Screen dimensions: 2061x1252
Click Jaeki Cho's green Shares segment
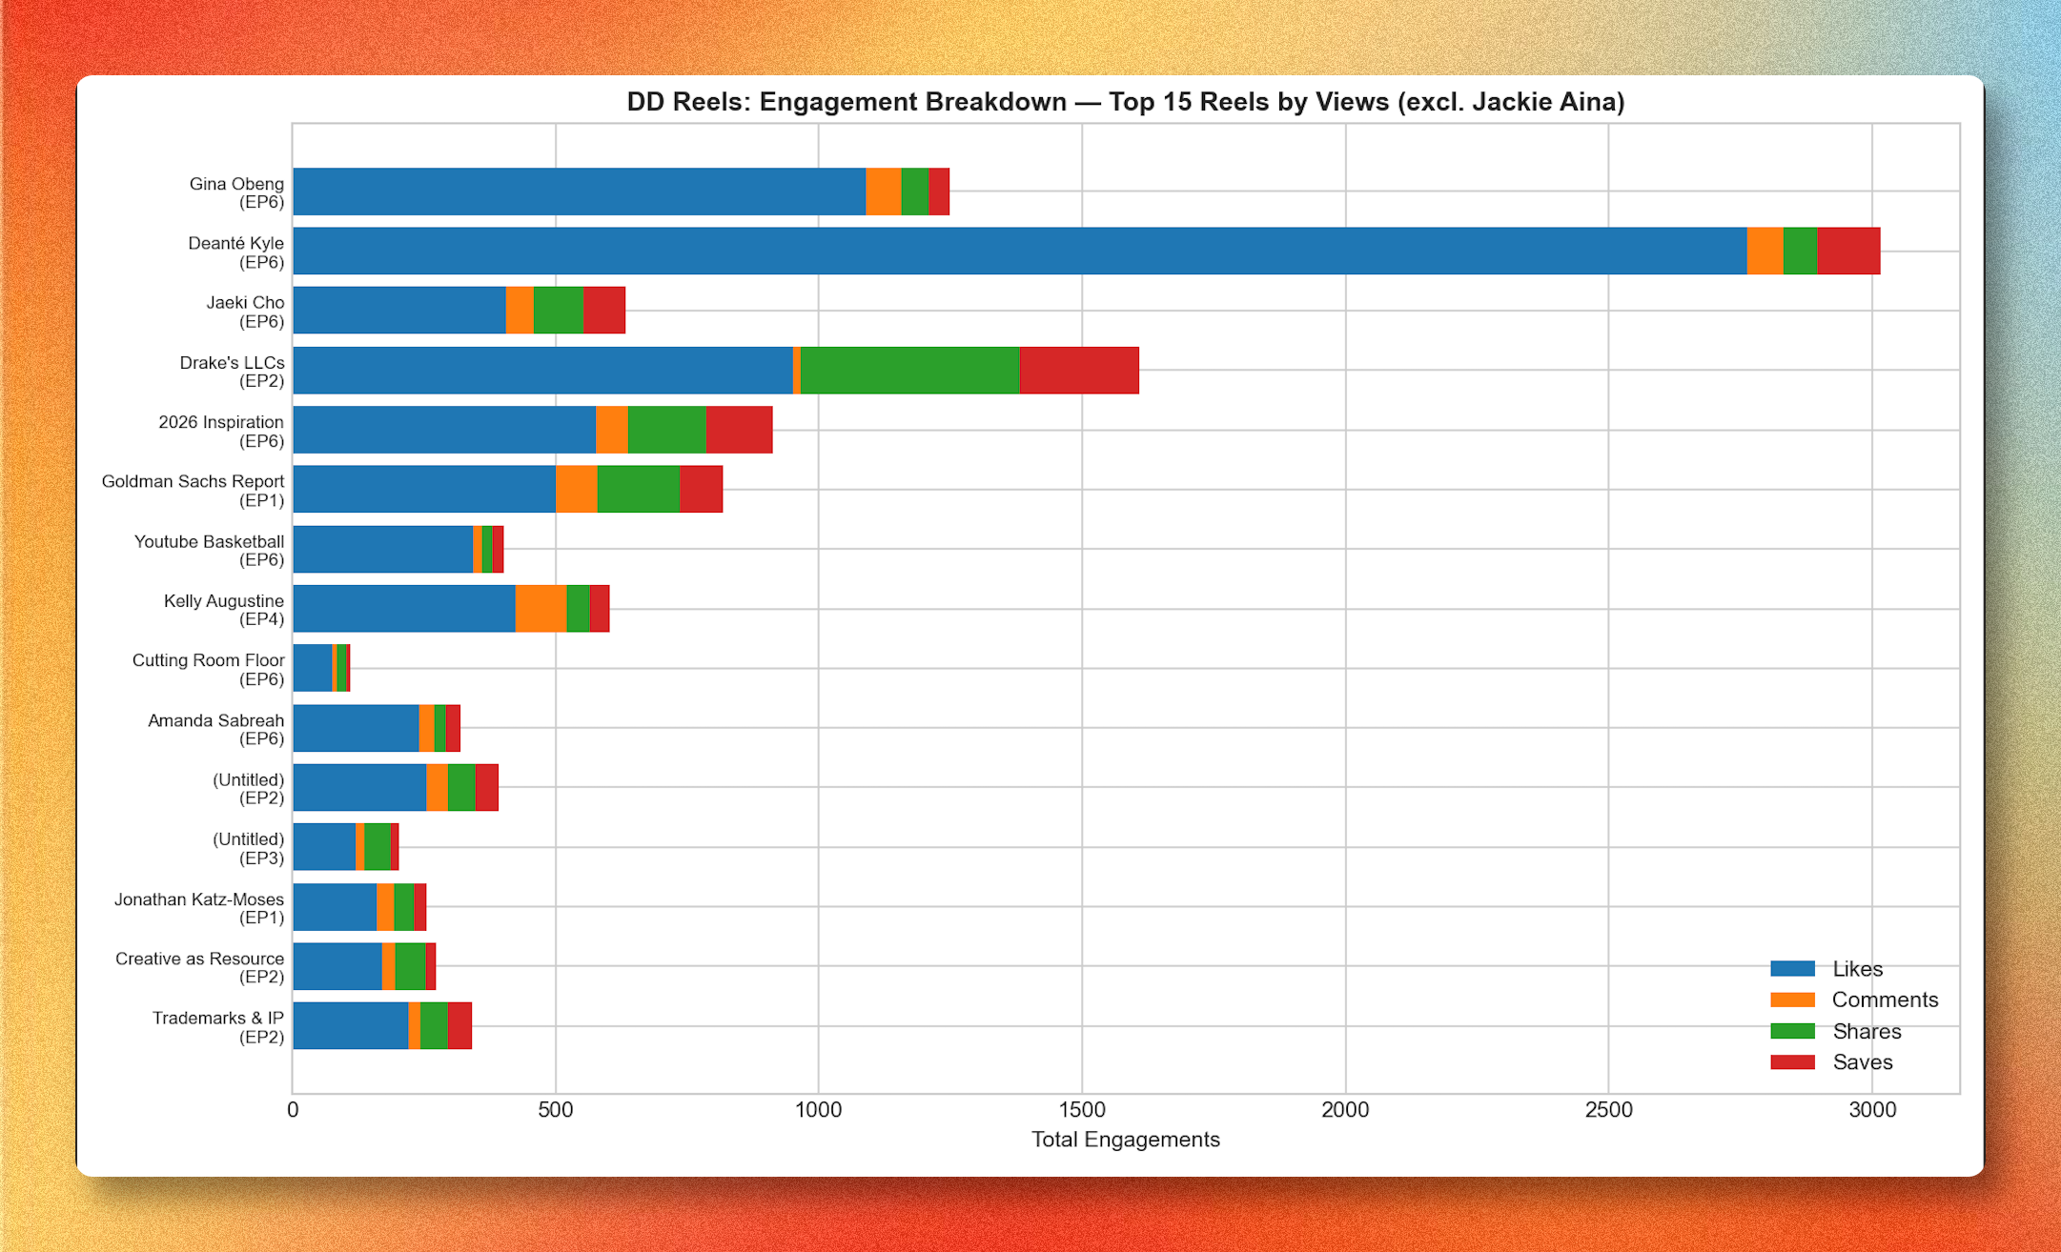pos(558,311)
